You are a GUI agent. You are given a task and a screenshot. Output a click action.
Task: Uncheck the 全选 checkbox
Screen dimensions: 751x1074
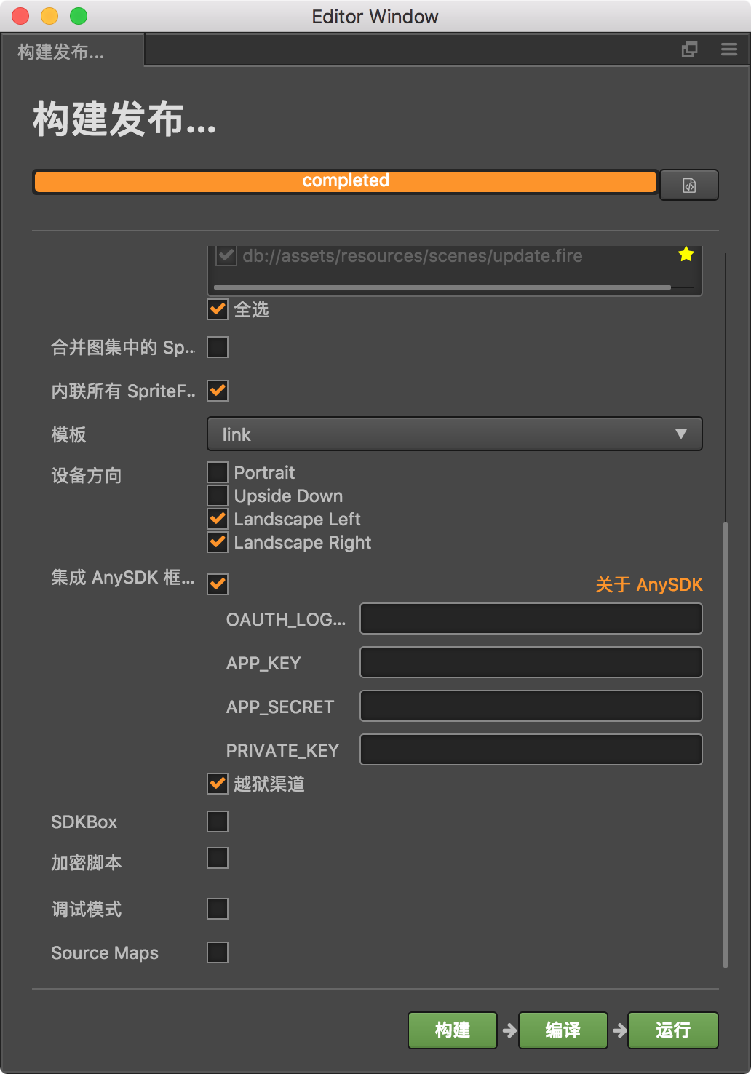tap(218, 309)
